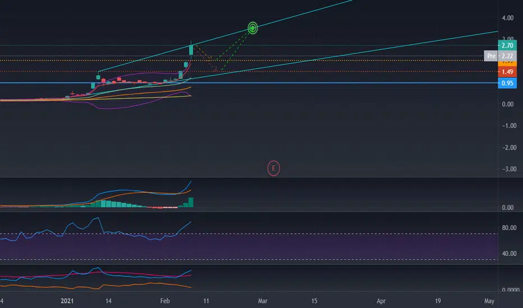The image size is (523, 308).
Task: Click the May date axis label
Action: [x=489, y=301]
